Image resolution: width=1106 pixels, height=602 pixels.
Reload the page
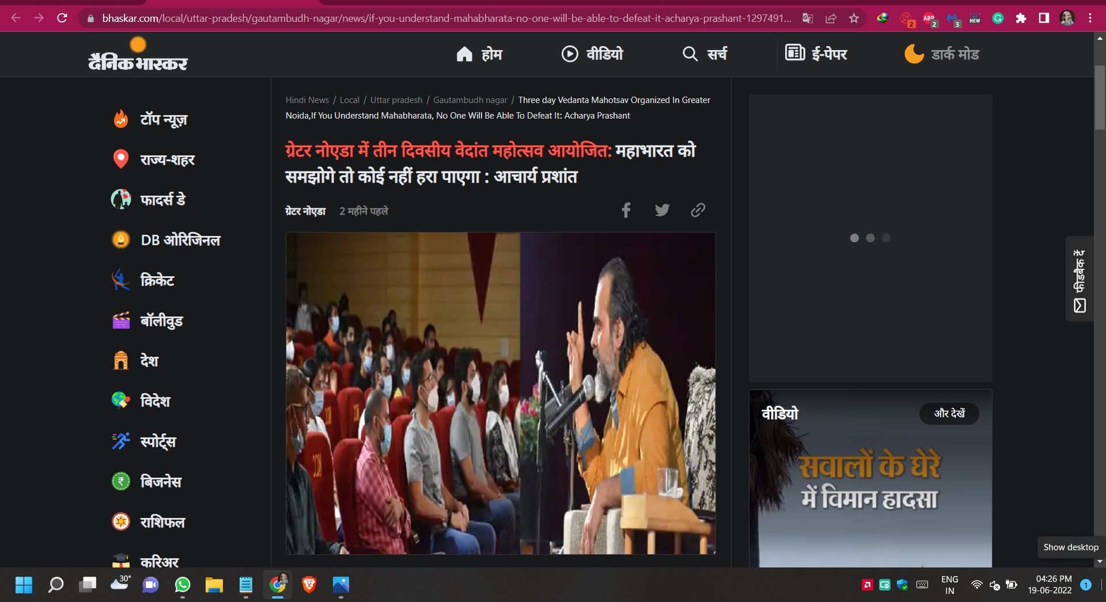point(62,18)
